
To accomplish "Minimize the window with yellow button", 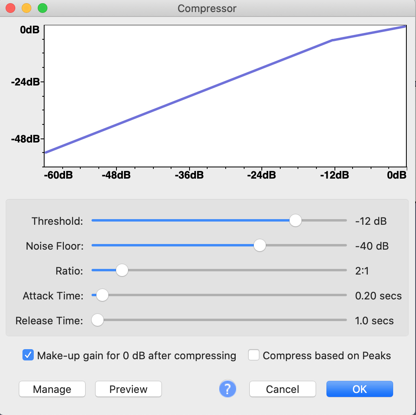I will 27,8.
